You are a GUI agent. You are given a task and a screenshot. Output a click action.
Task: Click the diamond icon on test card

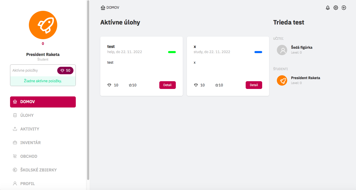109,85
